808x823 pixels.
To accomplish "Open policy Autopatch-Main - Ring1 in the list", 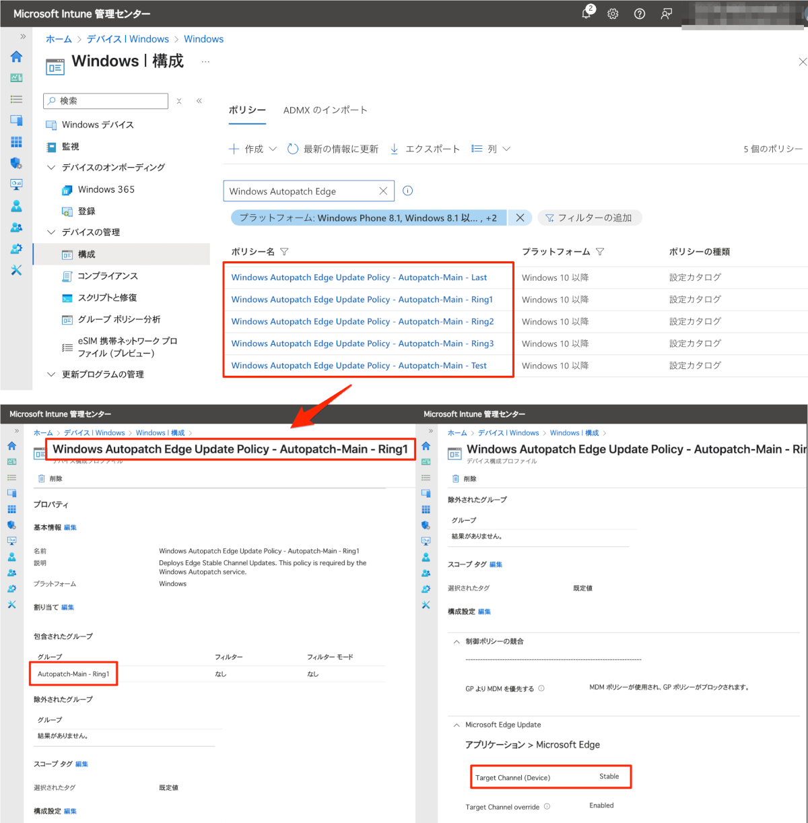I will pyautogui.click(x=362, y=300).
